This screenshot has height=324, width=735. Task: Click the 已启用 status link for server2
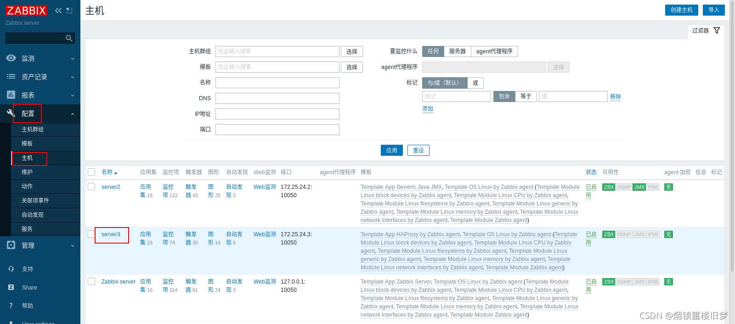tap(591, 191)
